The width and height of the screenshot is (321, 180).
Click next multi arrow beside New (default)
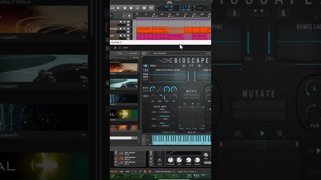click(203, 53)
